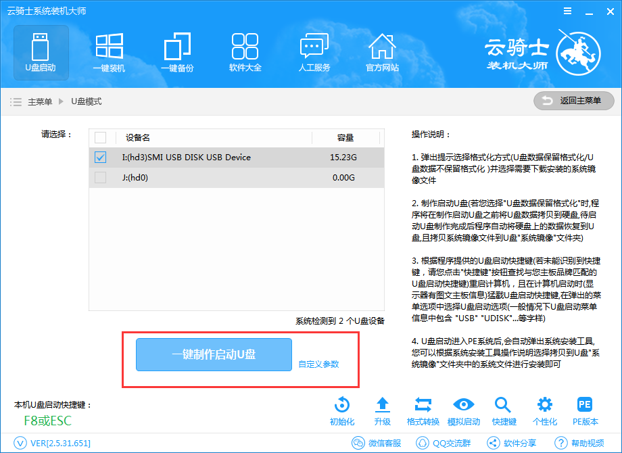Open 微信客服 WeChat support
The width and height of the screenshot is (622, 453).
click(377, 443)
